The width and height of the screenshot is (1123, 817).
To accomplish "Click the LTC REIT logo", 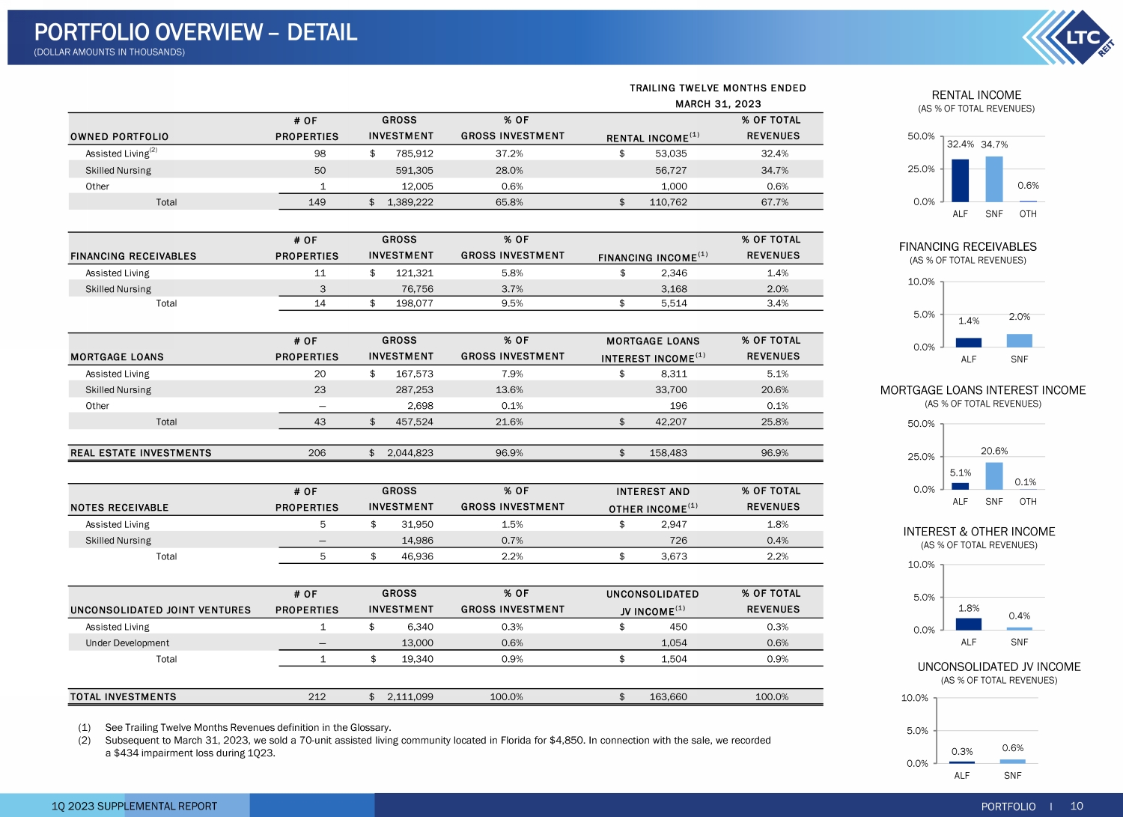I will (x=1068, y=37).
